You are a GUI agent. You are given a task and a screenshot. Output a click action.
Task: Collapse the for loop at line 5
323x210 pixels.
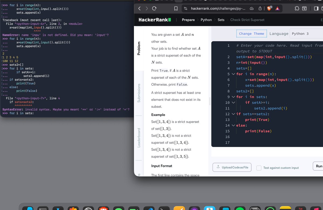point(233,74)
